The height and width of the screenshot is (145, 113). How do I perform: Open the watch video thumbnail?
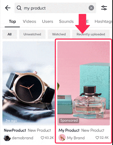click(x=29, y=83)
